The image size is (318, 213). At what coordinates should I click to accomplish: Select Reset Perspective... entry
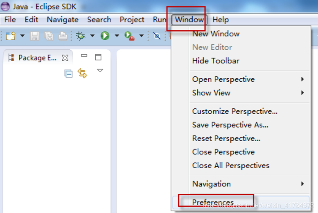pyautogui.click(x=241, y=139)
